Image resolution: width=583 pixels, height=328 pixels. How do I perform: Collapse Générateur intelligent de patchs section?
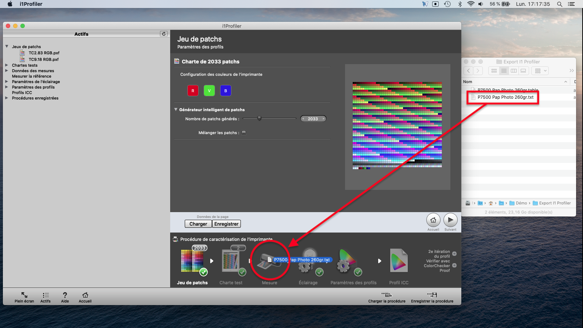point(176,109)
